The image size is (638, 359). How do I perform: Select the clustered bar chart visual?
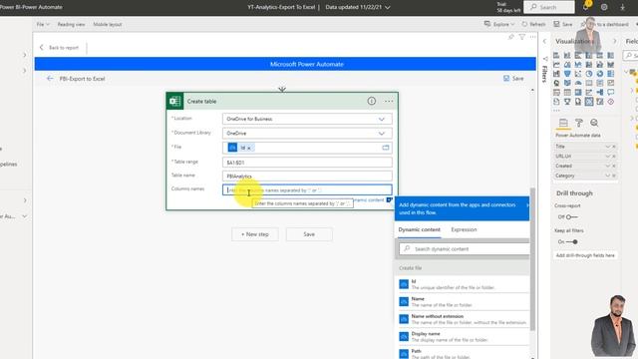[578, 56]
